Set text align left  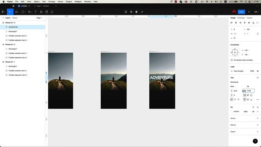(x=232, y=100)
